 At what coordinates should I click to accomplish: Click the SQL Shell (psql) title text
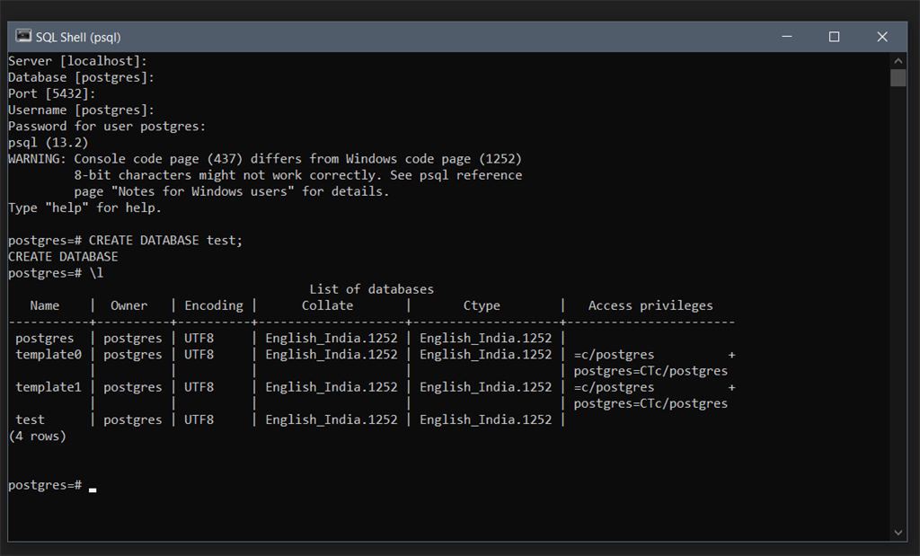pos(78,37)
